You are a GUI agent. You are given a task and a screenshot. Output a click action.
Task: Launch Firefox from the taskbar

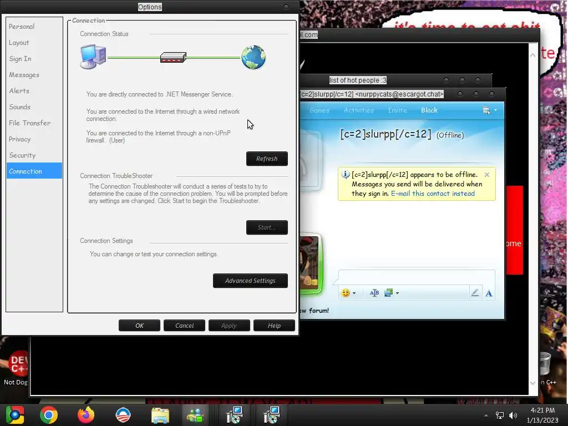pos(86,415)
